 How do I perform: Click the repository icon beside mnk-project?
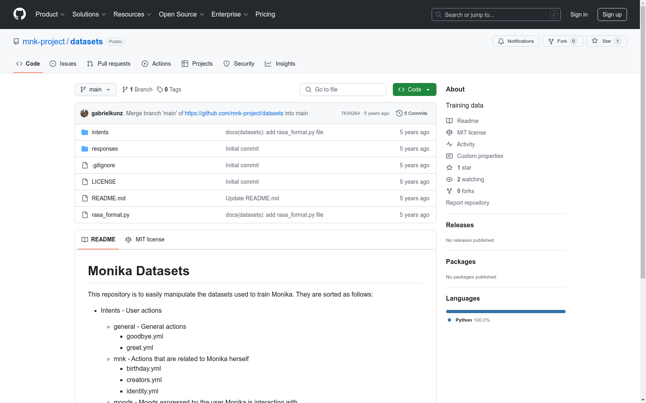click(x=16, y=42)
